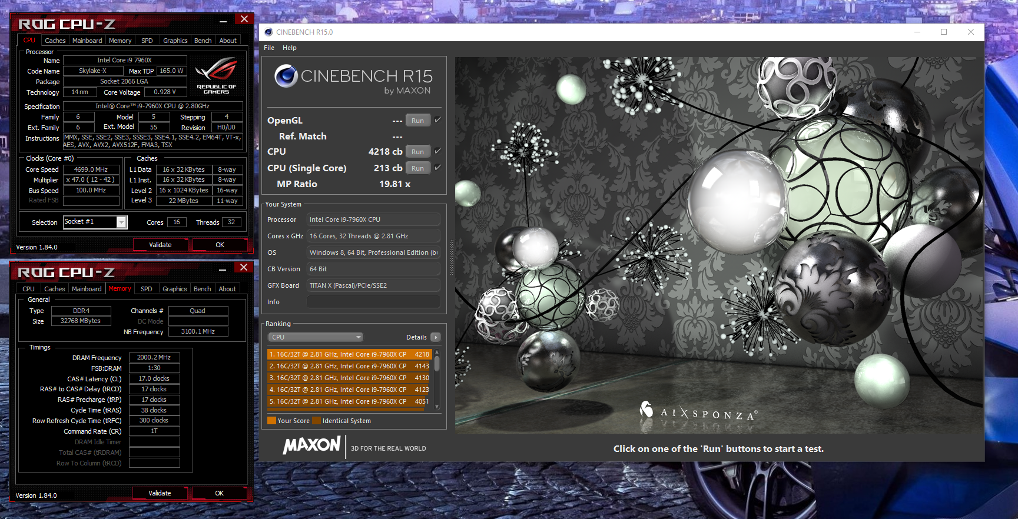The width and height of the screenshot is (1018, 519).
Task: Open Graphics tab in bottom CPU-Z window
Action: point(175,289)
